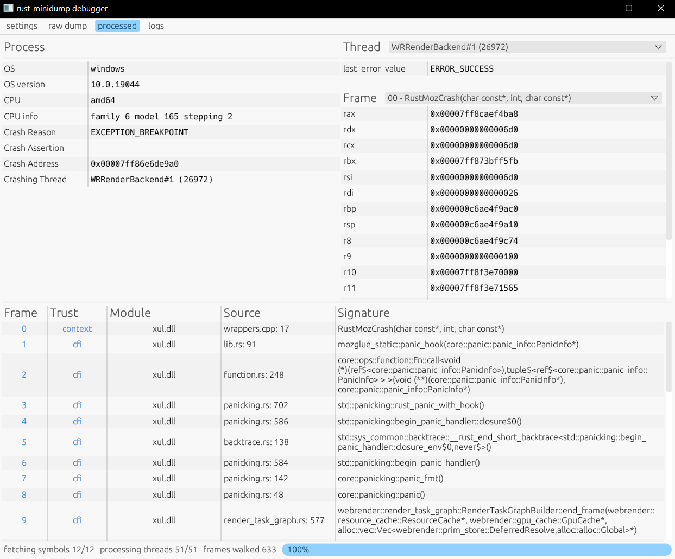Click source 'lib.rs: 91'

click(x=239, y=345)
